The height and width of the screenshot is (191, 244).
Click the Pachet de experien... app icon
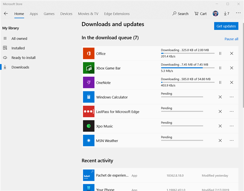[x=88, y=175]
